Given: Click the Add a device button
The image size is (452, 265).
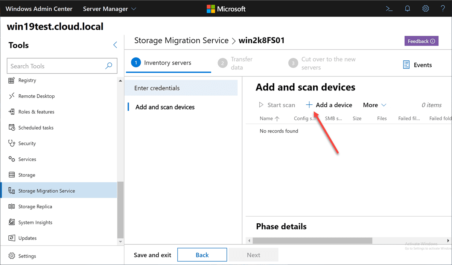Looking at the screenshot, I should tap(329, 105).
